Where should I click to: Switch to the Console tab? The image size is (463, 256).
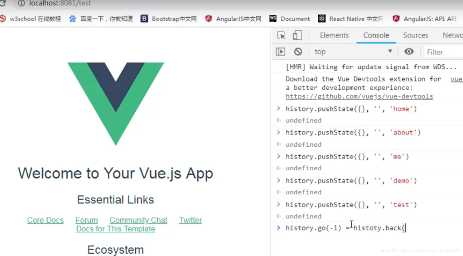click(x=376, y=35)
